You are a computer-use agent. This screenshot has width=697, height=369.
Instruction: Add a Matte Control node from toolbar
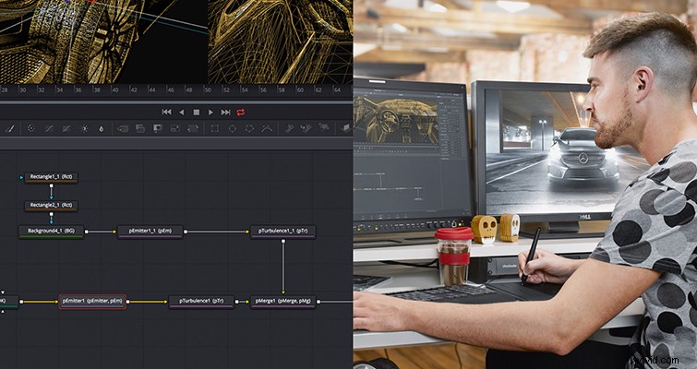point(157,129)
